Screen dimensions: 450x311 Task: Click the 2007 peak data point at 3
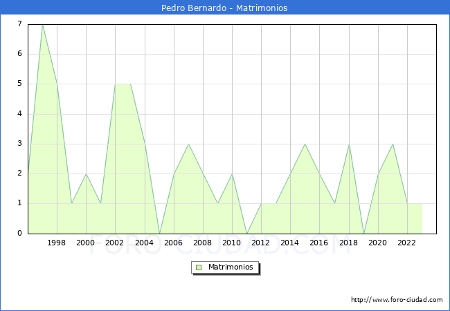tap(188, 144)
